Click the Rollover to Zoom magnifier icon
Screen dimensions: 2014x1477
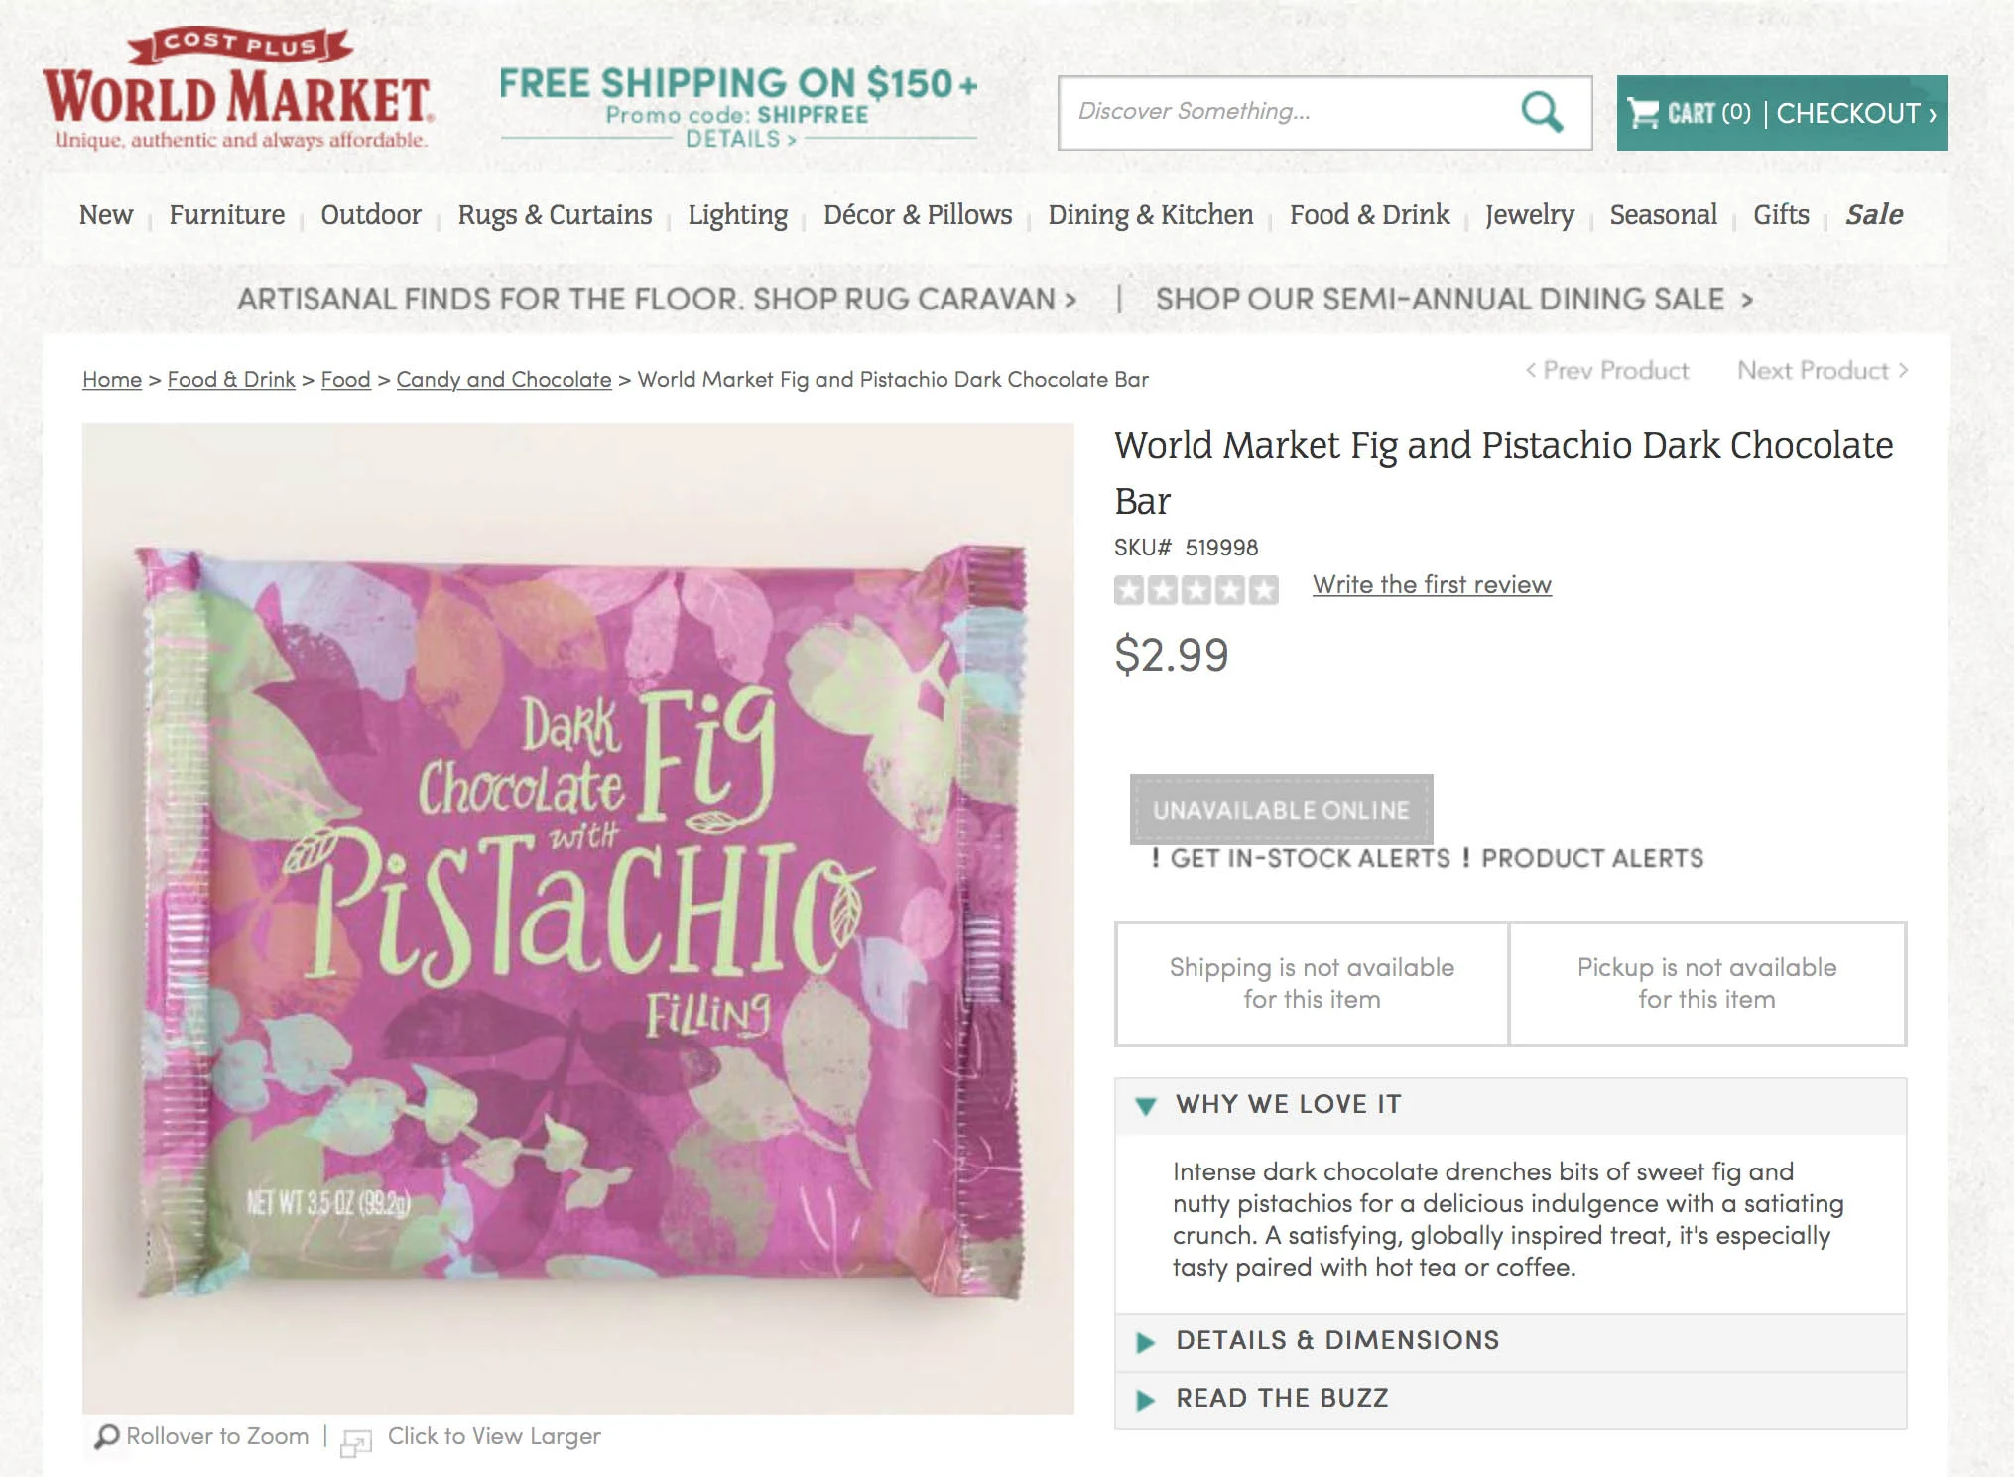(106, 1436)
